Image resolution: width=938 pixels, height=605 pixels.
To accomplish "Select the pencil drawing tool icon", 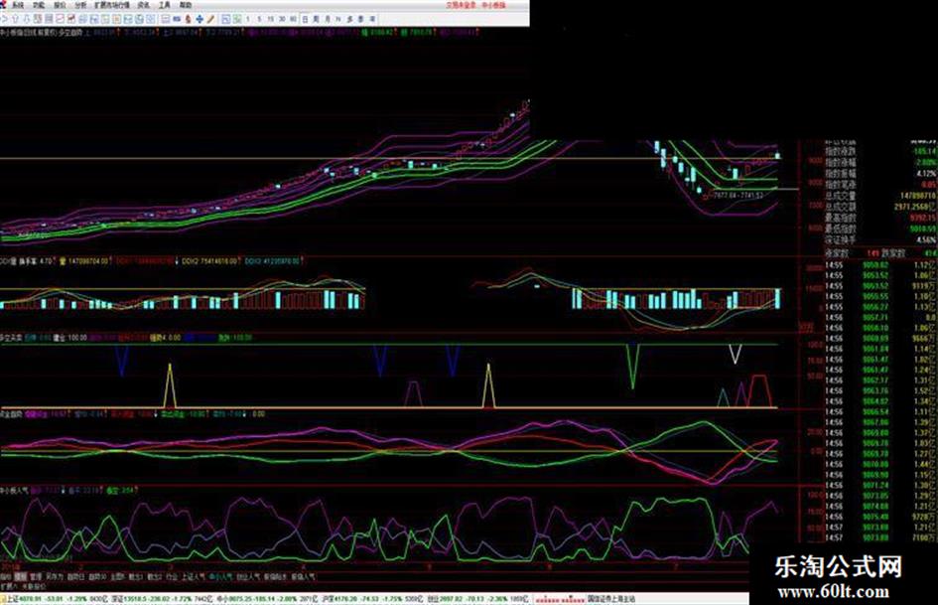I will (210, 19).
